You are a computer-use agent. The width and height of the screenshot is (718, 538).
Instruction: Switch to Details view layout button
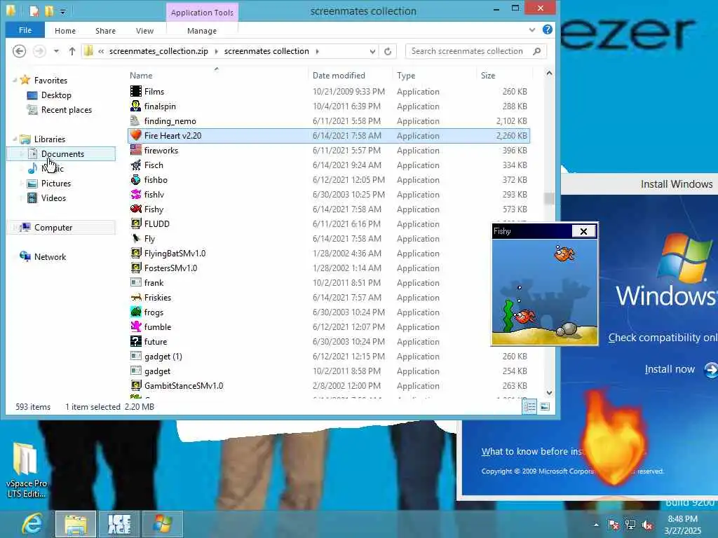pyautogui.click(x=530, y=406)
